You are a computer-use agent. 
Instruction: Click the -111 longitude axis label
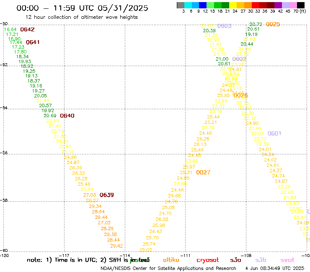point(186,256)
